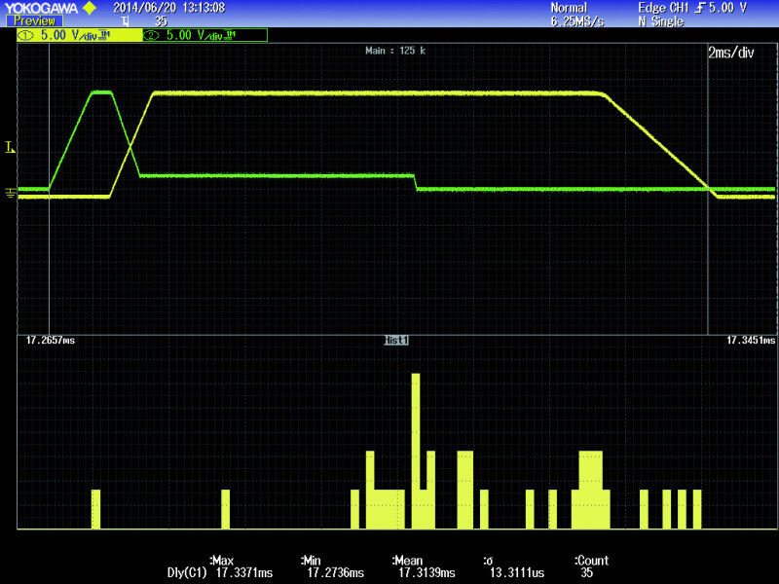
Task: Open the Normal acquisition mode indicator
Action: tap(569, 7)
